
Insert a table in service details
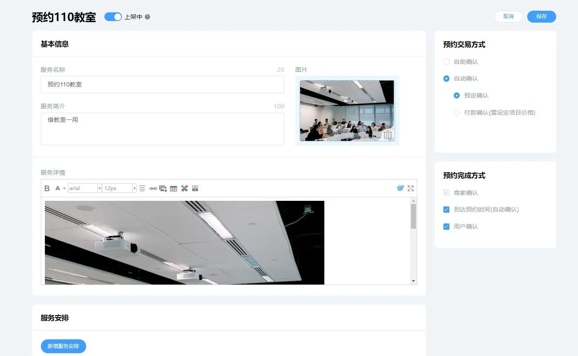click(173, 189)
